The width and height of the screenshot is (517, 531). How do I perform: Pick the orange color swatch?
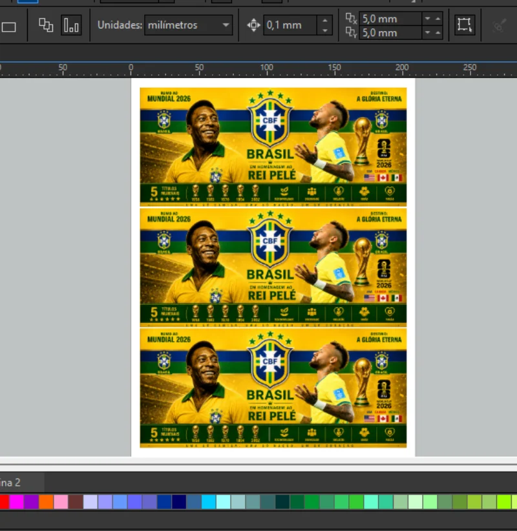[46, 502]
